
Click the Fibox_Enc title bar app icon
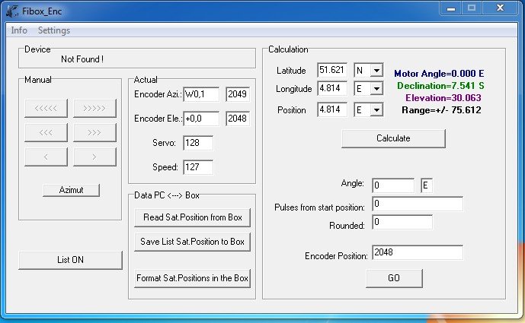tap(12, 11)
